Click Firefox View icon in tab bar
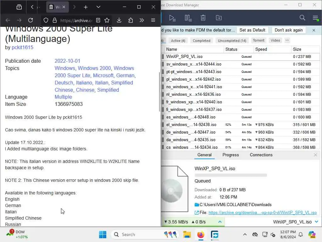This screenshot has height=242, width=322. click(x=19, y=7)
